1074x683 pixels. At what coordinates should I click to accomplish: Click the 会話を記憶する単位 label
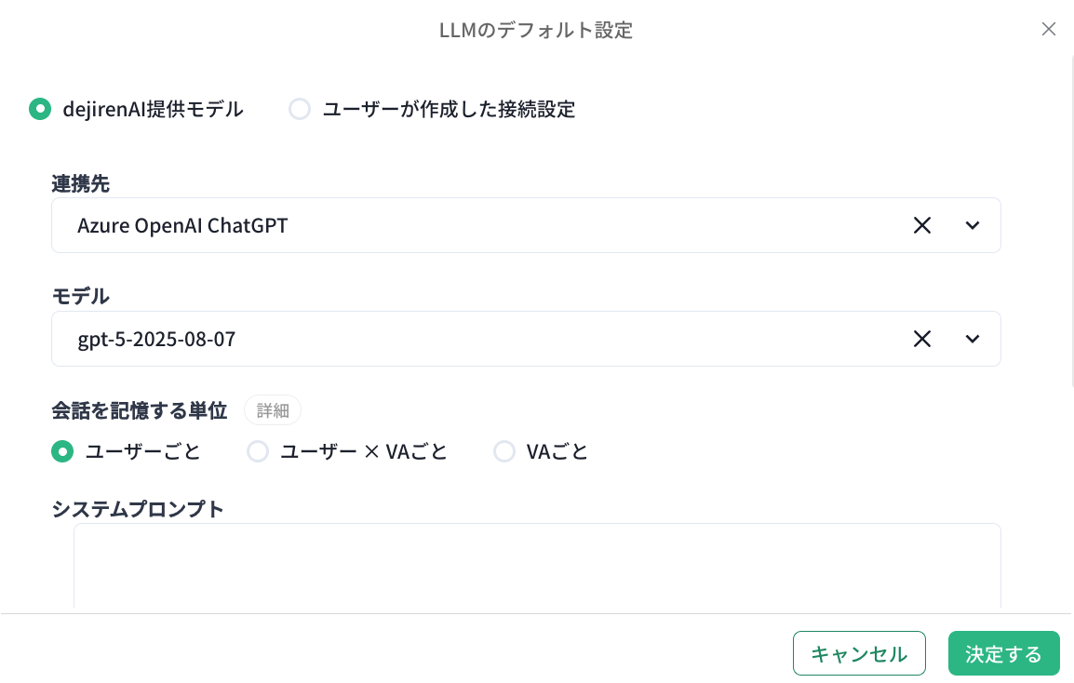(x=140, y=410)
